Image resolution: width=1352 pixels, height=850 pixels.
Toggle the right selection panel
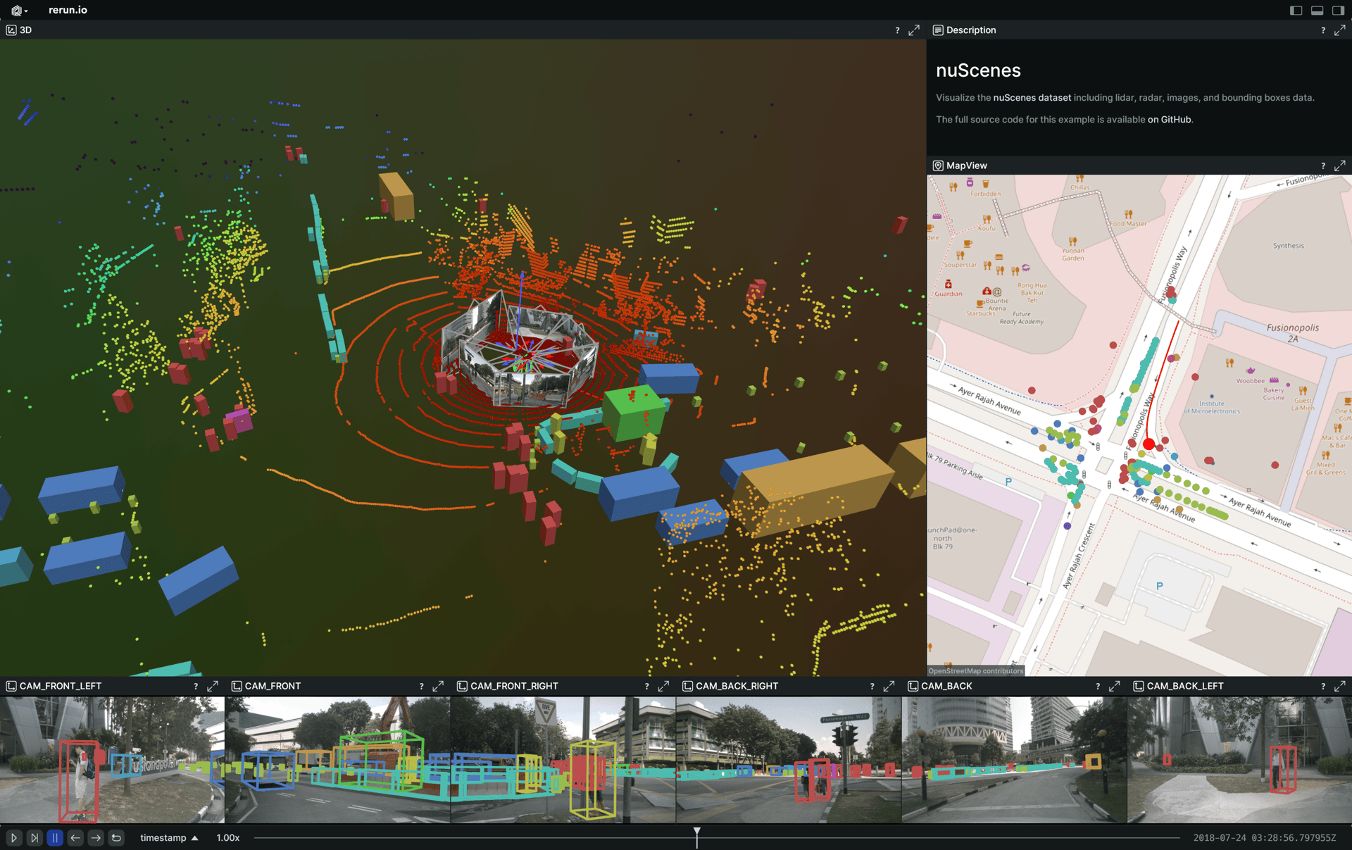point(1338,10)
